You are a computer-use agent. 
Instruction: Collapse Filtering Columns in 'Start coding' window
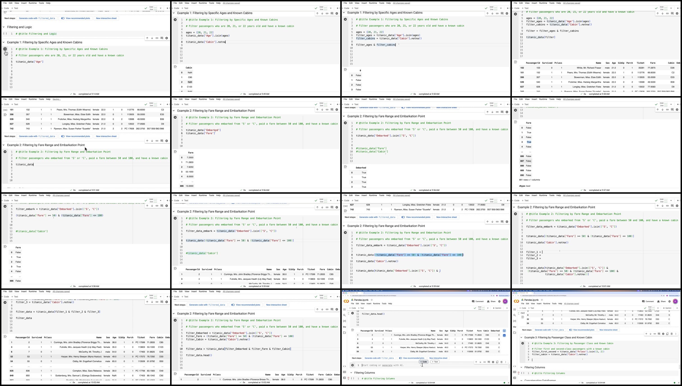pos(351,373)
